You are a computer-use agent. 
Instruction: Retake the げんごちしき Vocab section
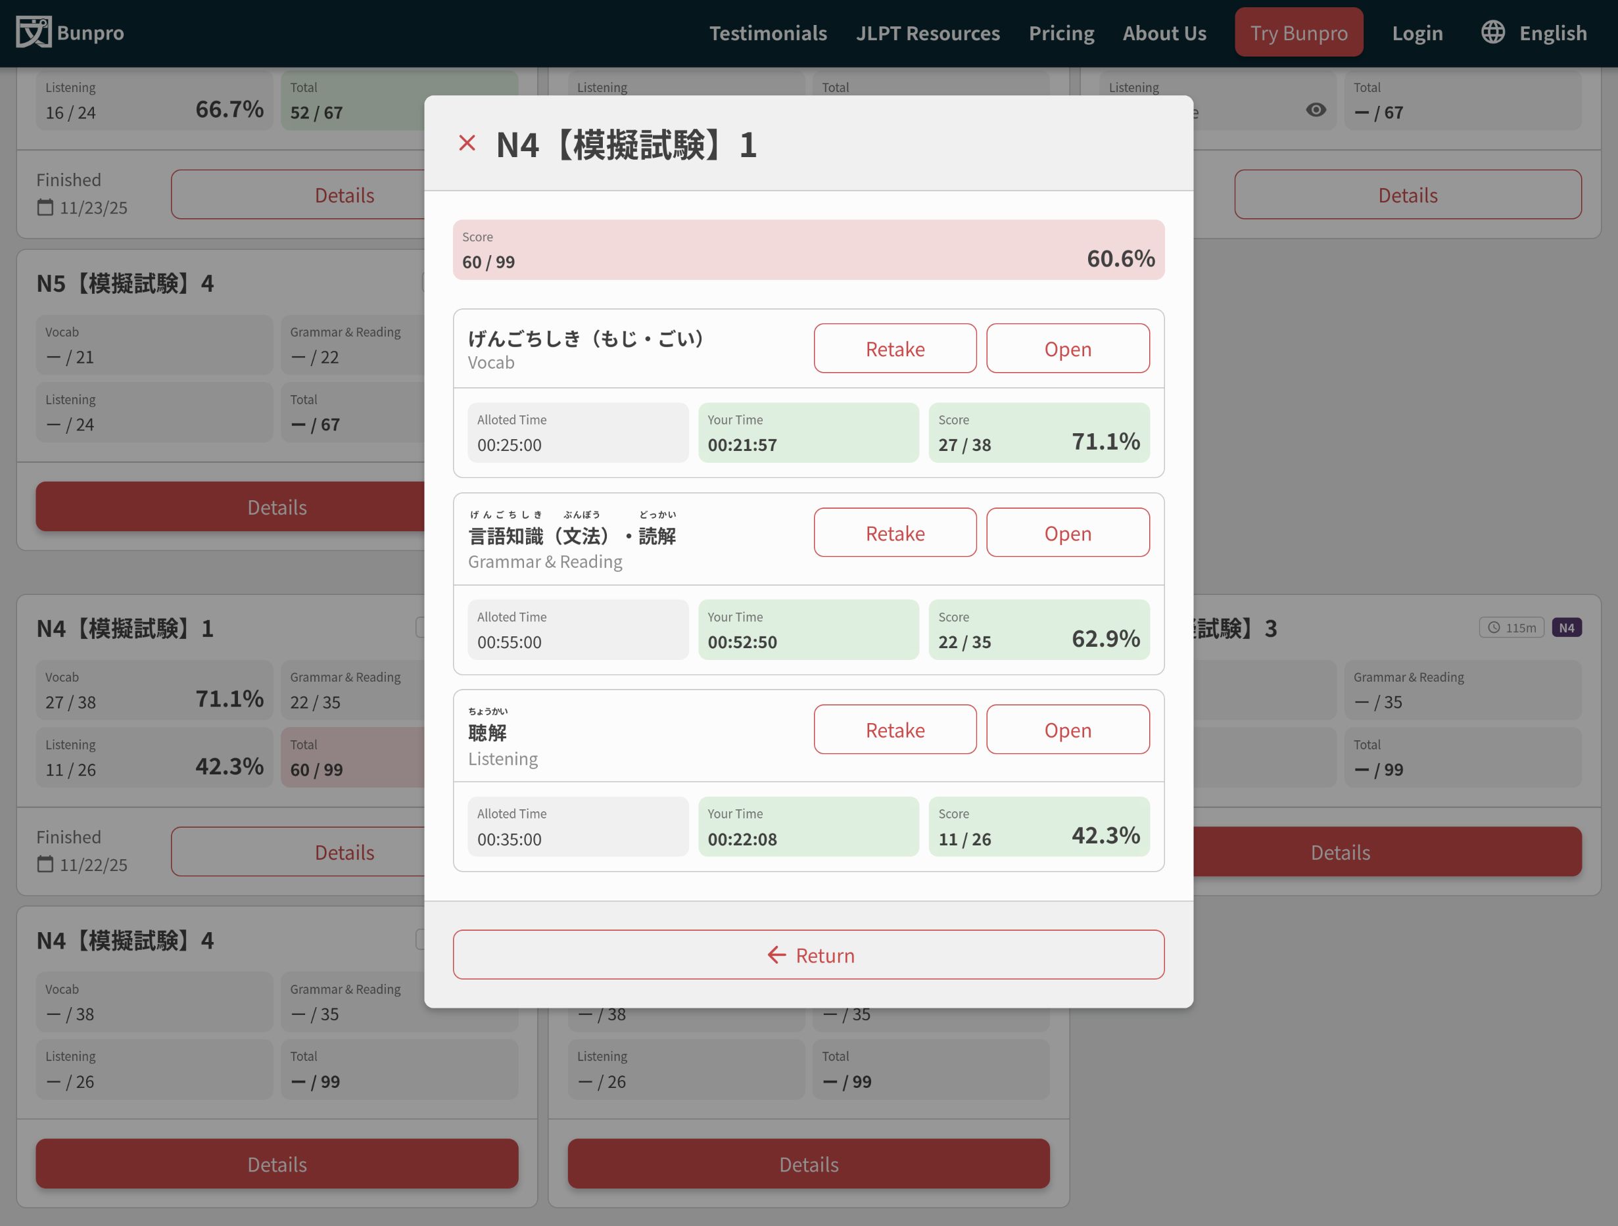(895, 349)
